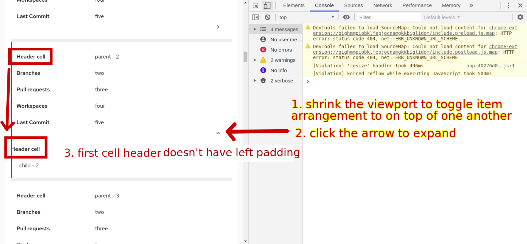
Task: Click the user avatar icon in sidebar
Action: pos(263,39)
